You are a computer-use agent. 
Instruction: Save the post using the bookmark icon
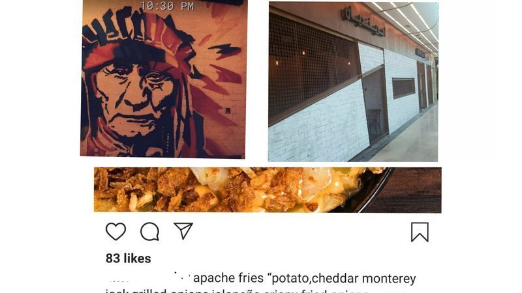[420, 232]
